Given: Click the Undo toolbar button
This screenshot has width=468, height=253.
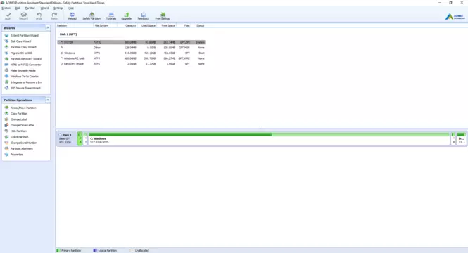Looking at the screenshot, I should tap(39, 16).
